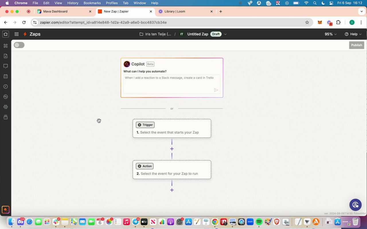Open the Copilot icon at sidebar bottom
This screenshot has width=367, height=229.
pos(5,210)
